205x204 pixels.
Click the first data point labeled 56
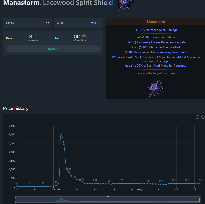tap(17, 186)
